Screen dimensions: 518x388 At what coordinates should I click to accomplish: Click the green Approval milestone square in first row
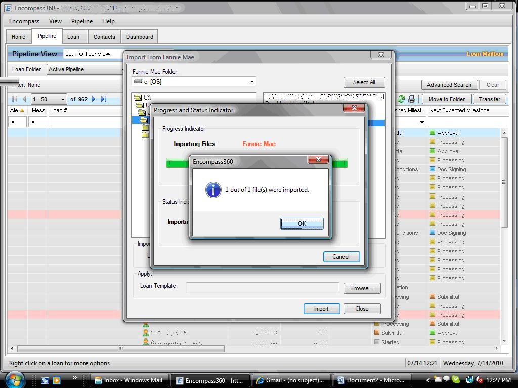433,133
